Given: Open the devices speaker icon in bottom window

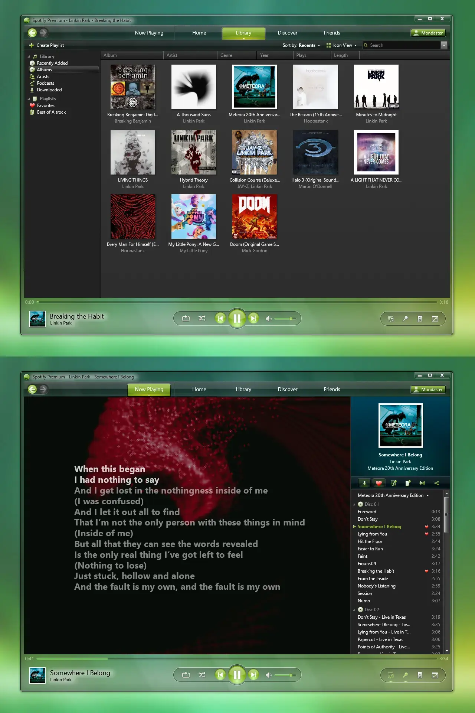Looking at the screenshot, I should (x=420, y=675).
